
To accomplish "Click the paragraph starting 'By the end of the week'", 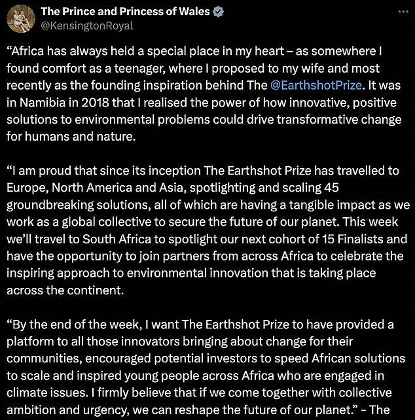I will pyautogui.click(x=206, y=367).
